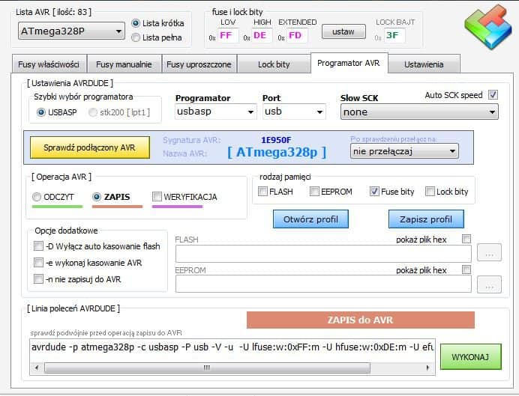Screen dimensions: 519x396
Task: Click the EEPROM file path field
Action: pyautogui.click(x=323, y=284)
